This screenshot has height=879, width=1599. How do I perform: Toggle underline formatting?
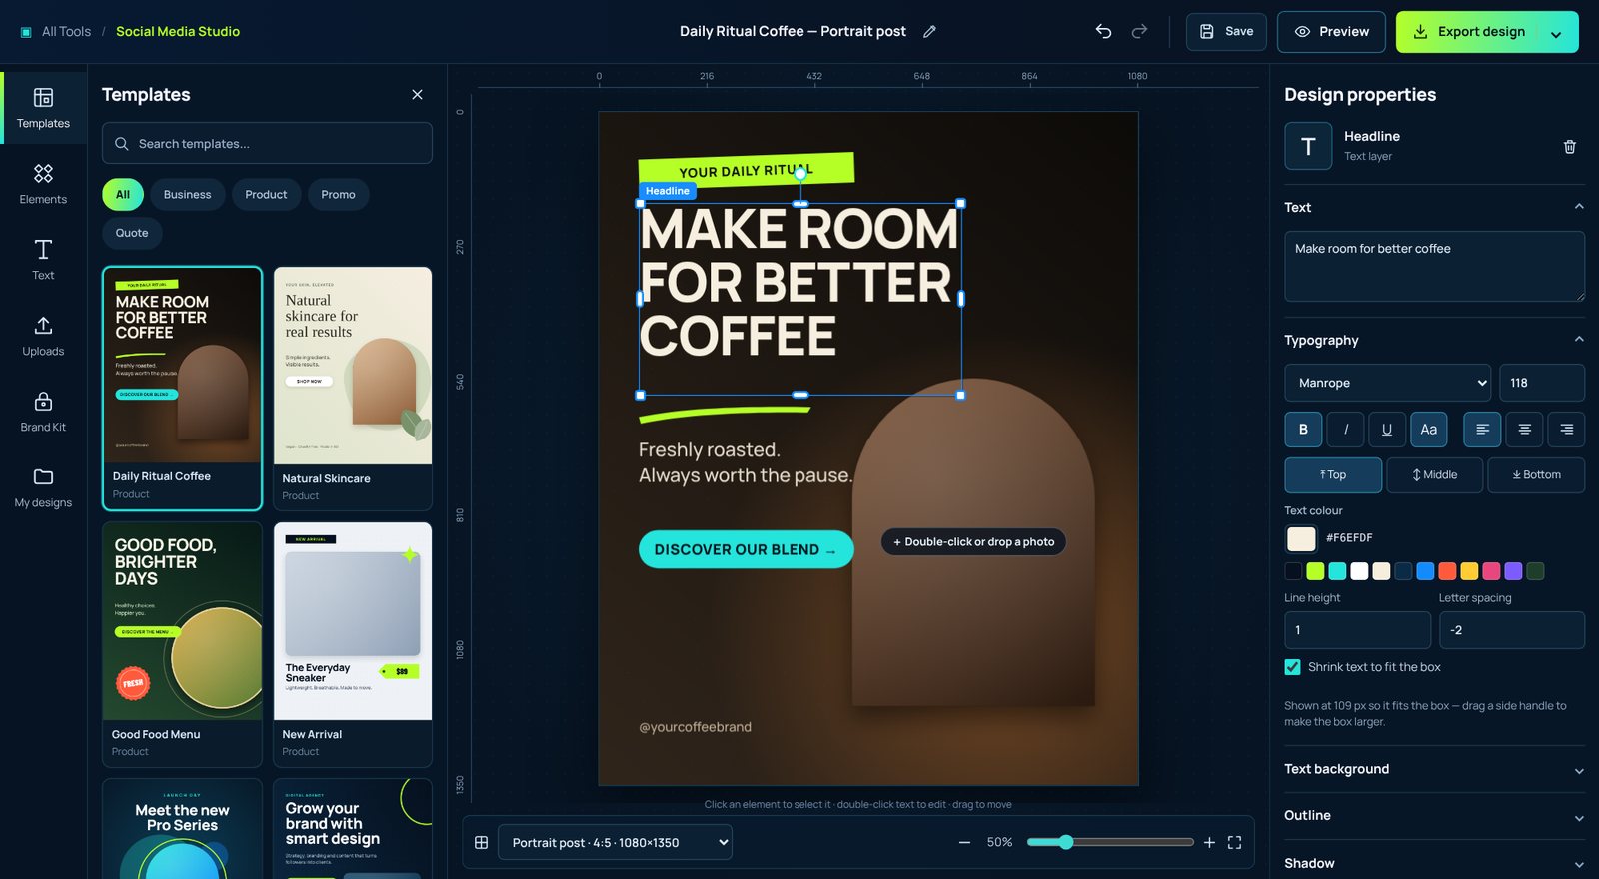pos(1387,430)
